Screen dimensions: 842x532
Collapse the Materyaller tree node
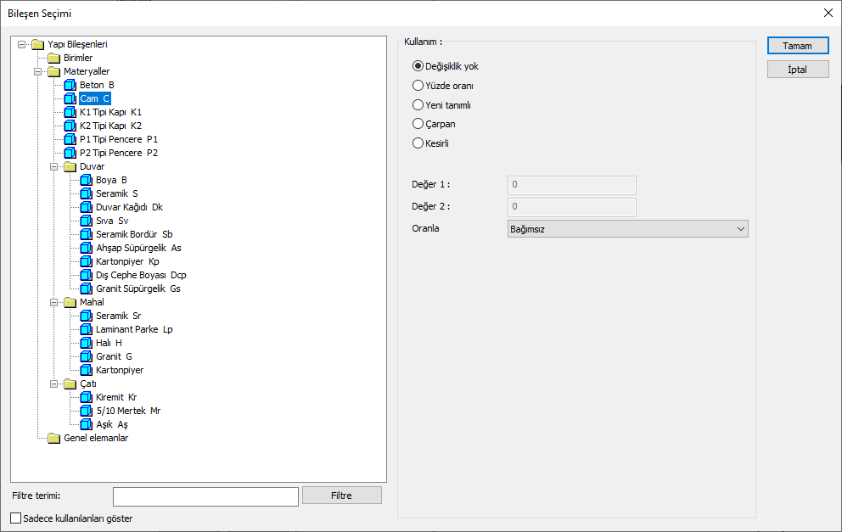37,71
